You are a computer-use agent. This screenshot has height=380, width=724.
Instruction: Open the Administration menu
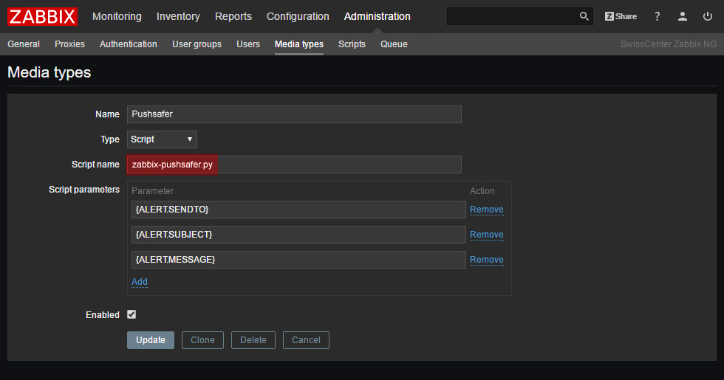[378, 16]
